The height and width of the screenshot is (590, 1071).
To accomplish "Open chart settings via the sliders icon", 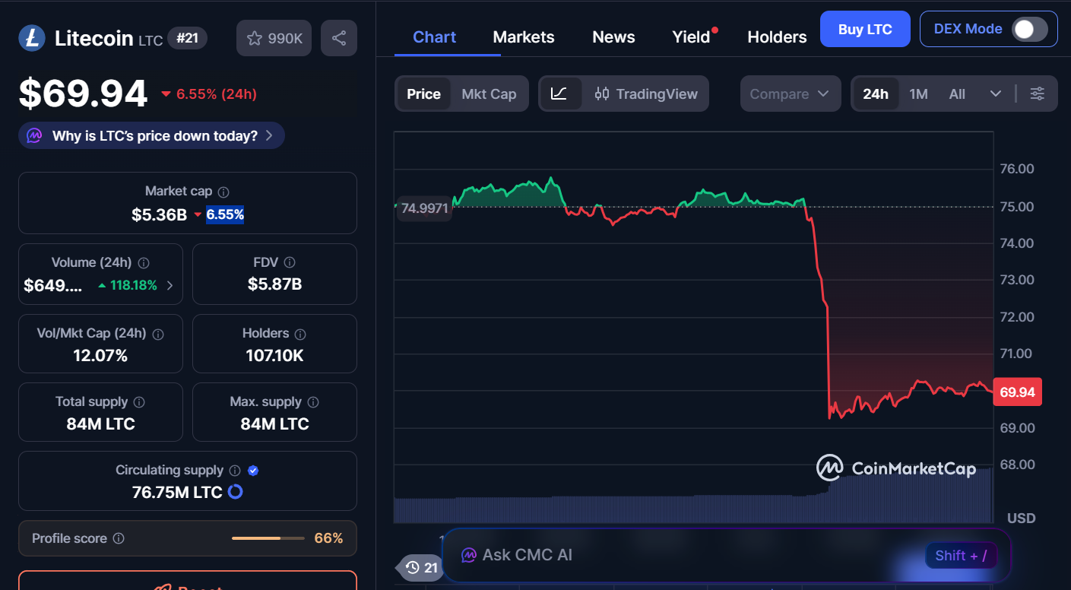I will click(1037, 94).
